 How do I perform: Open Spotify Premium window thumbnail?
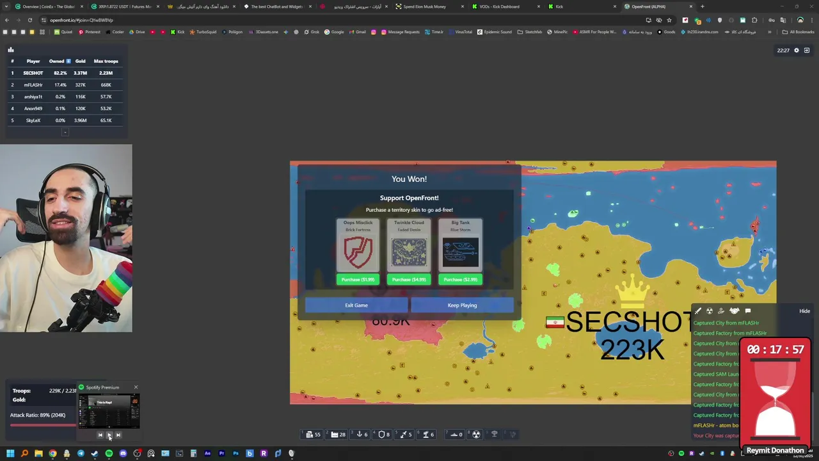click(x=108, y=411)
